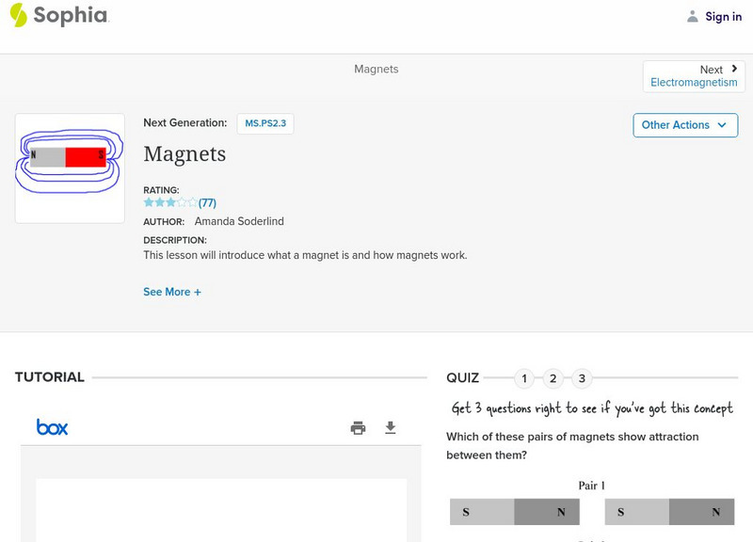
Task: Go to quiz question 1
Action: [524, 378]
